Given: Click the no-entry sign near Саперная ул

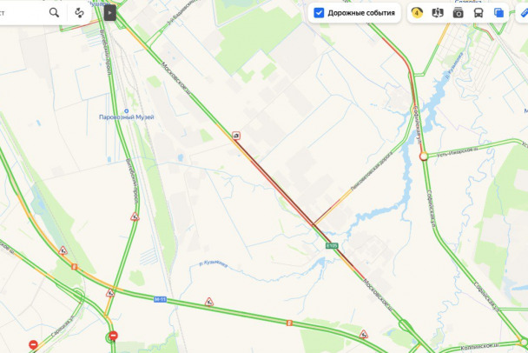Looking at the screenshot, I should tap(33, 344).
